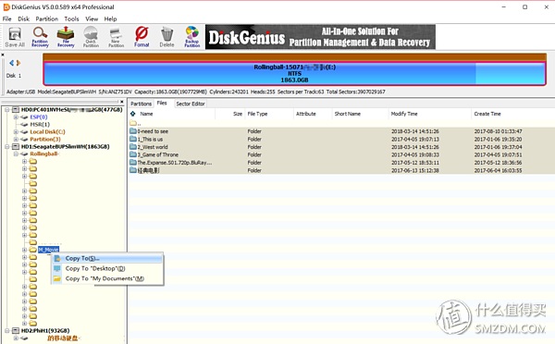Collapse the HD2:PNH1(932GB) disk node
The height and width of the screenshot is (344, 555).
pyautogui.click(x=6, y=331)
